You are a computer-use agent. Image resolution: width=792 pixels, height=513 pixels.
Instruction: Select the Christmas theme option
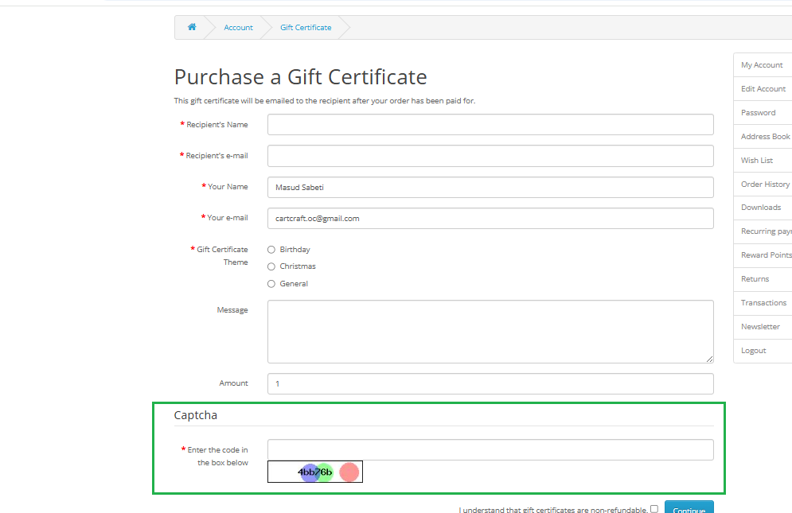pos(271,266)
